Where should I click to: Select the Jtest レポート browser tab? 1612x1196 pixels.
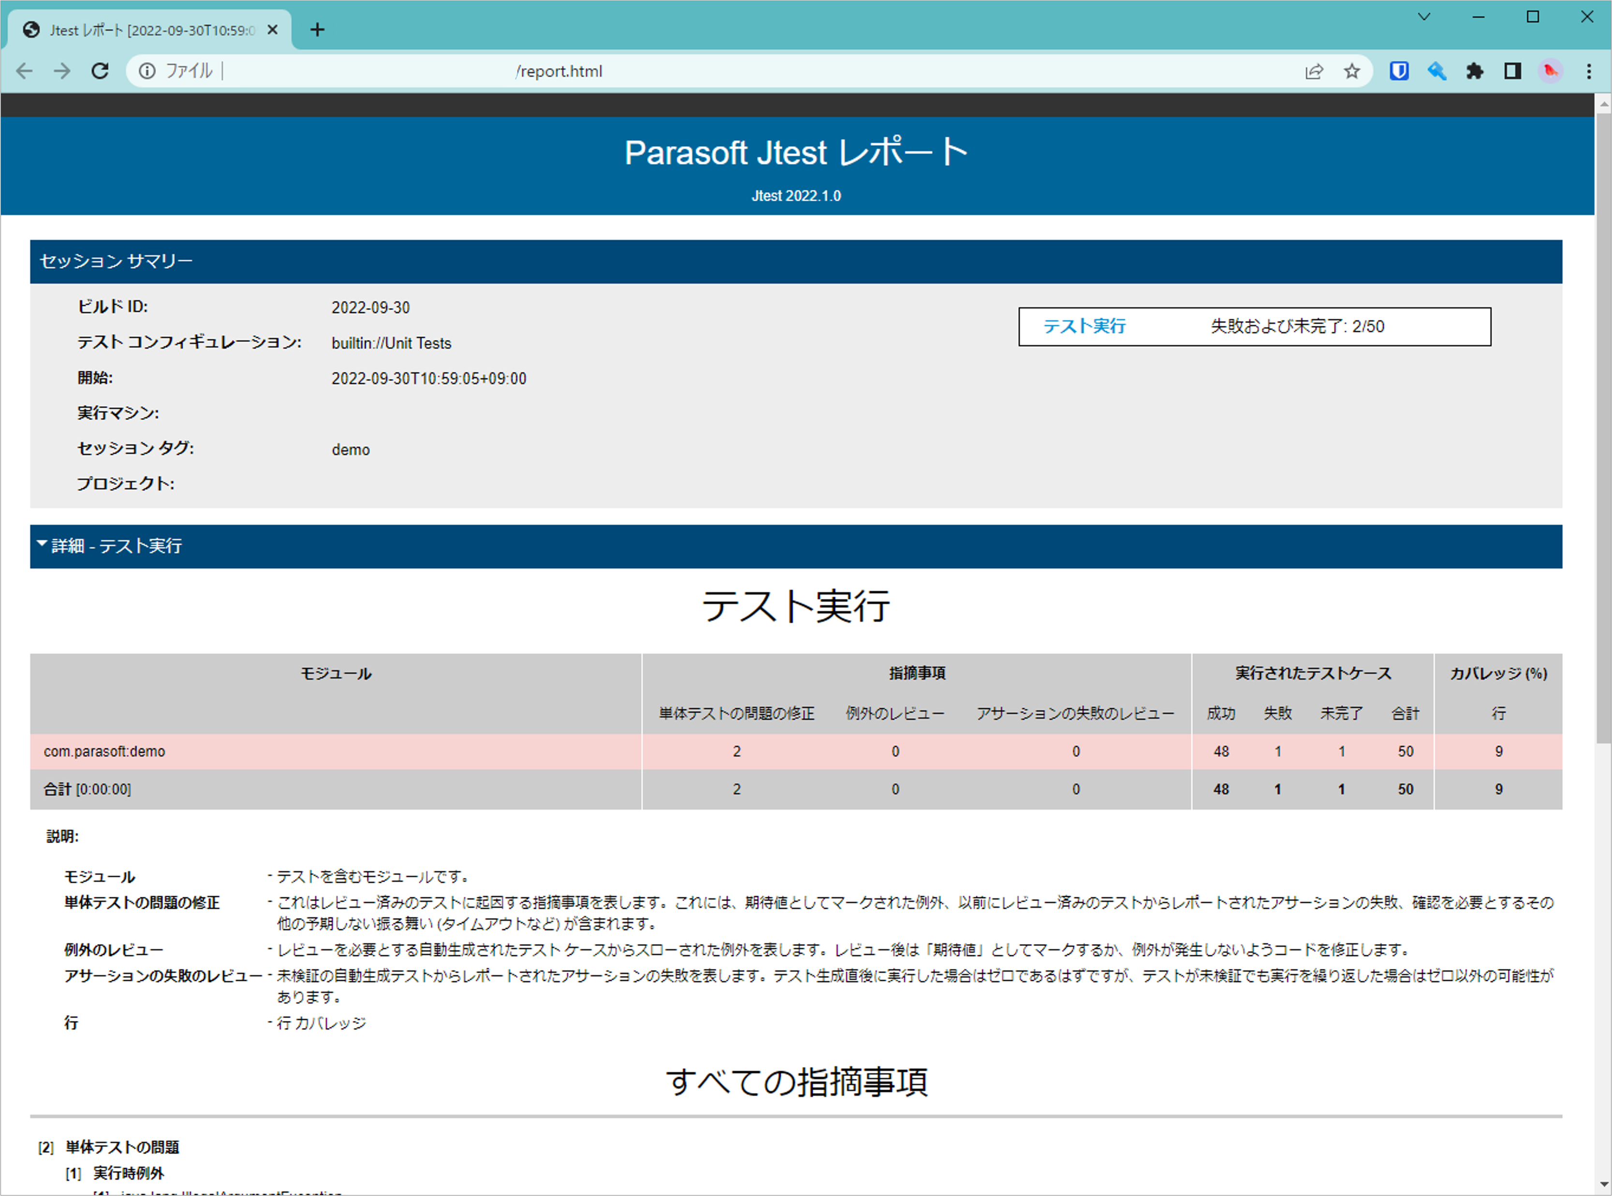(145, 29)
